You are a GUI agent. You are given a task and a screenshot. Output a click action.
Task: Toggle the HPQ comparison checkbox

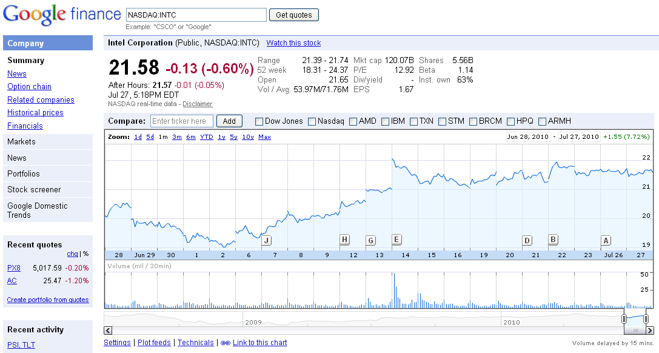510,121
